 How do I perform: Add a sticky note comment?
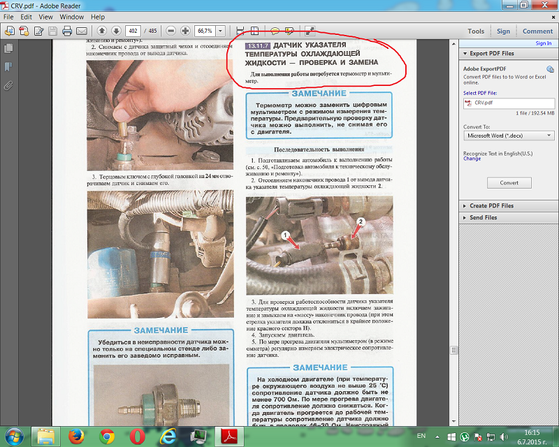click(x=275, y=31)
